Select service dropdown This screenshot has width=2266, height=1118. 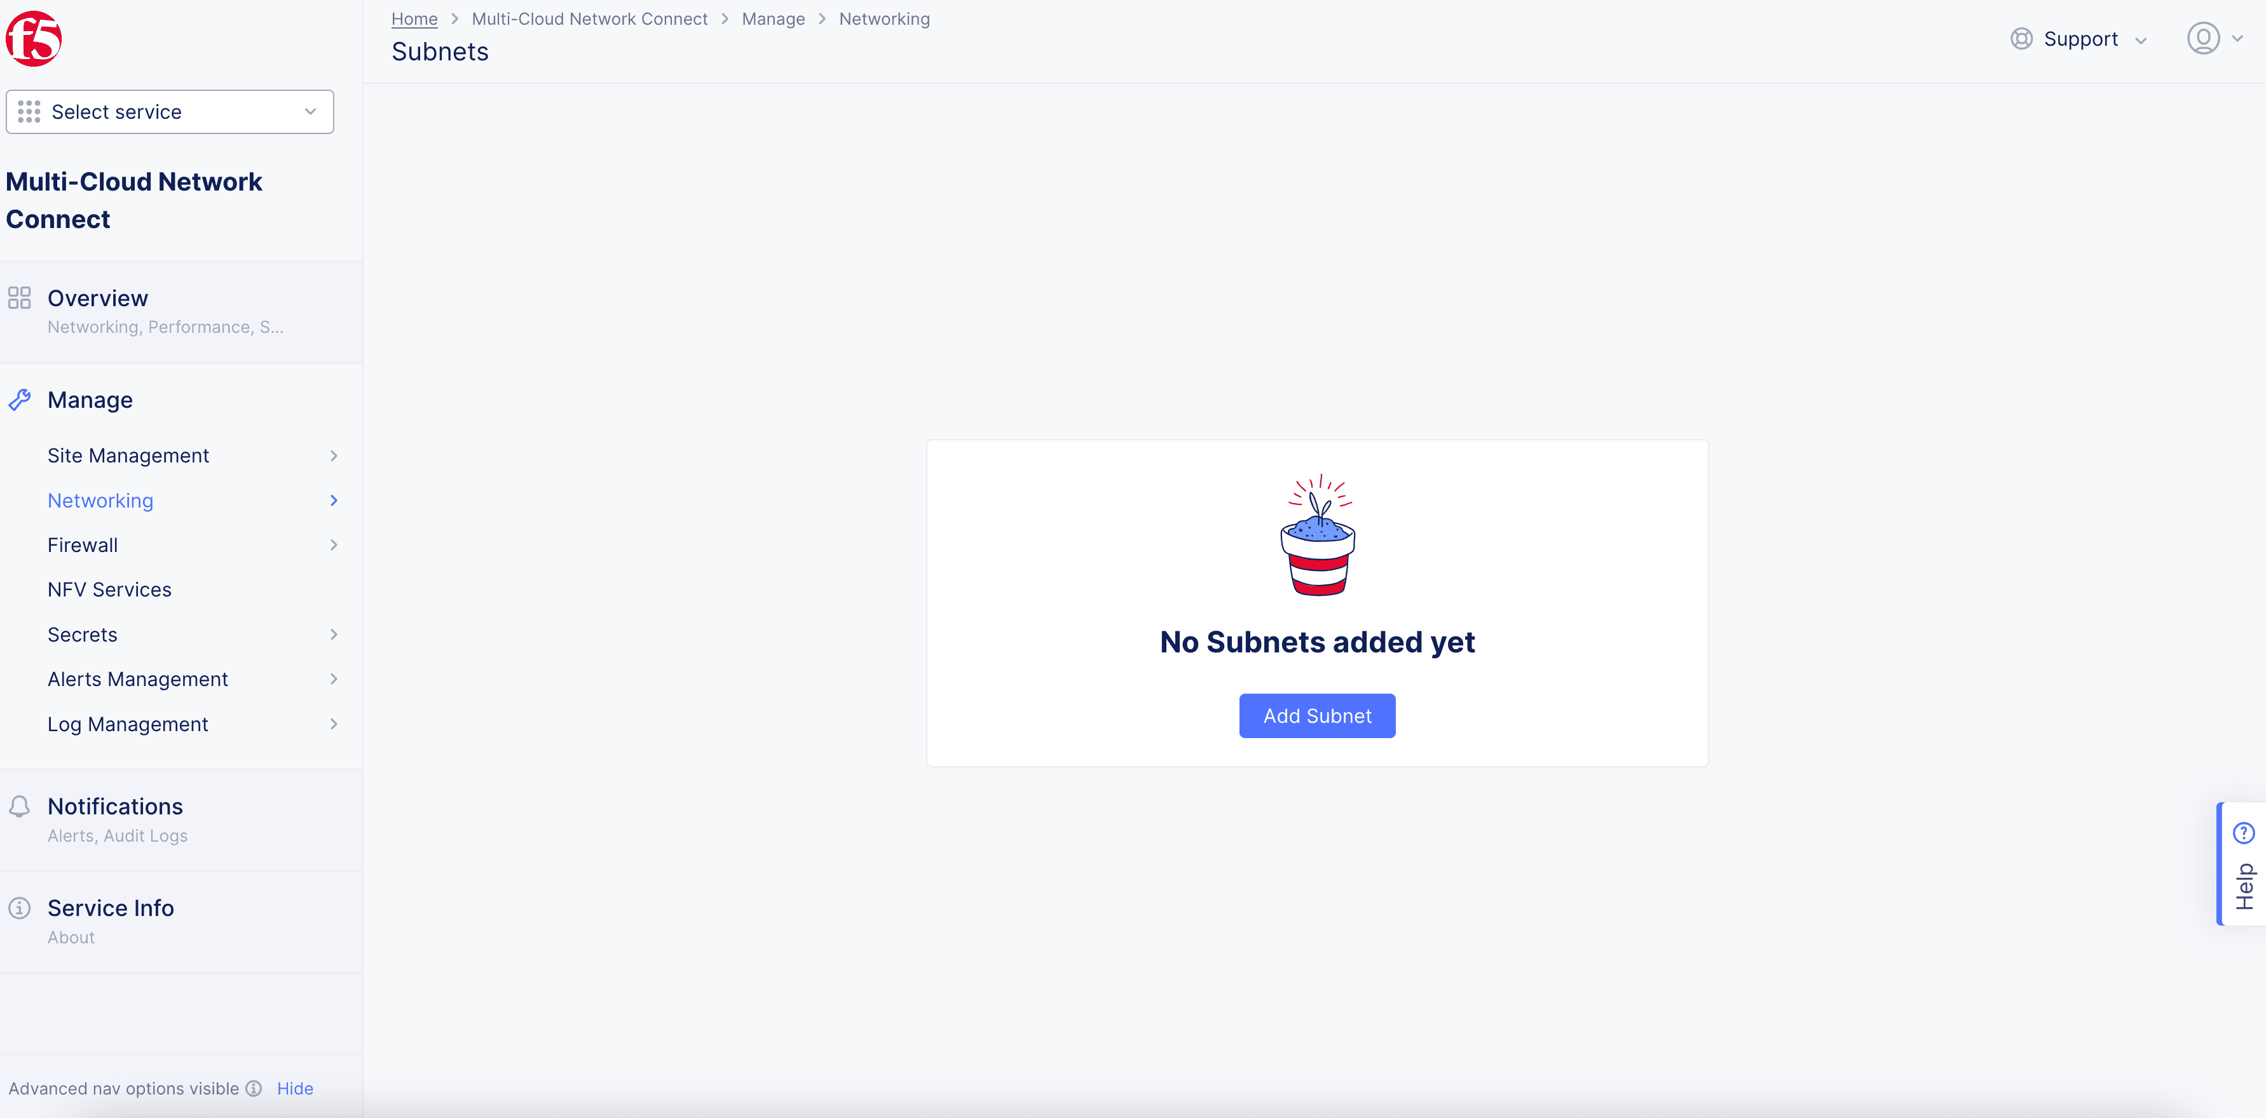(x=169, y=111)
